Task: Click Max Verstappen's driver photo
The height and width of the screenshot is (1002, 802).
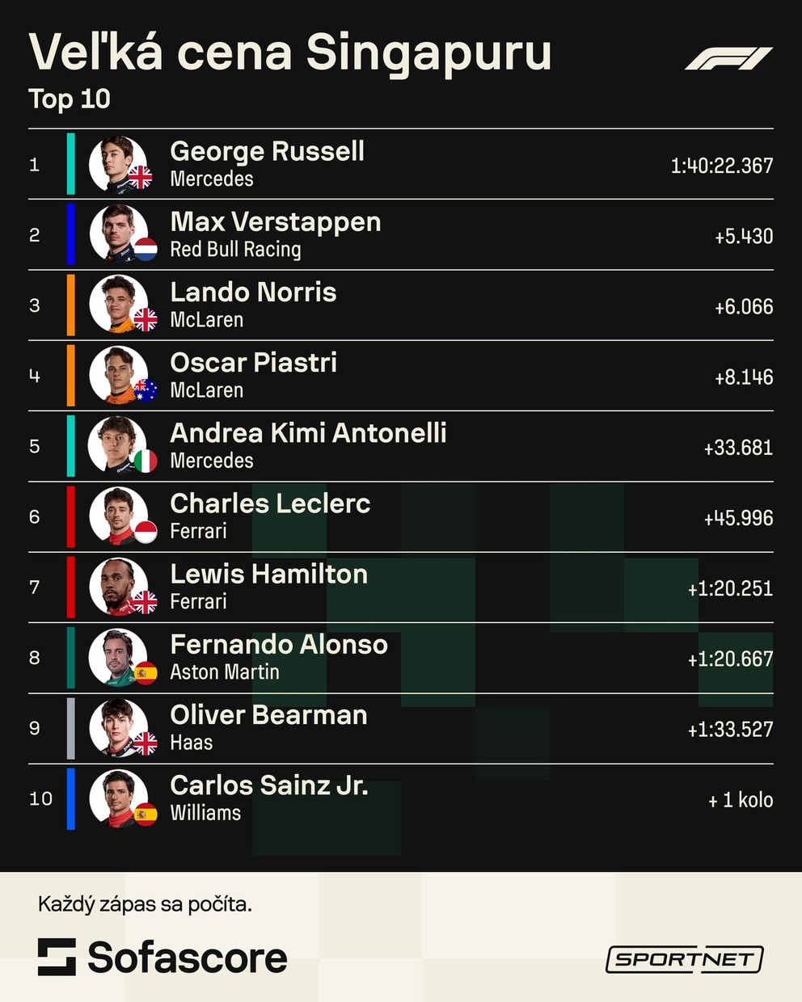Action: point(117,234)
